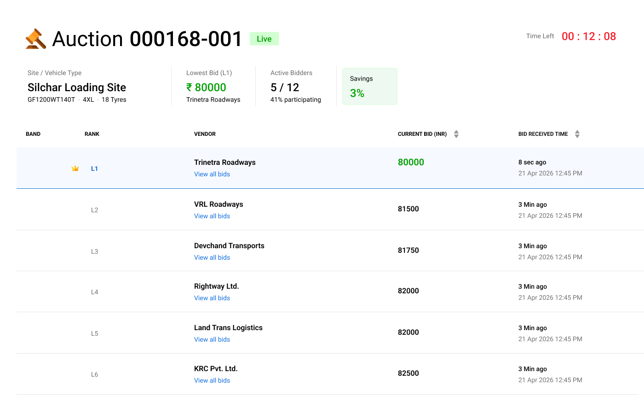Click the Active Bidders label
Screen dimensions: 644x396
(291, 73)
